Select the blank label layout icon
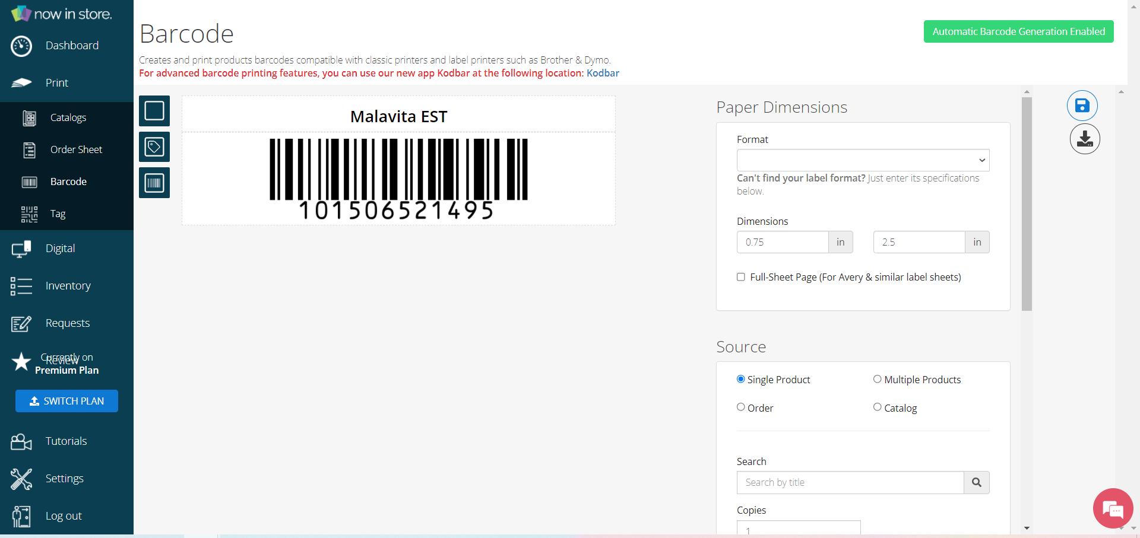This screenshot has width=1140, height=538. click(154, 111)
